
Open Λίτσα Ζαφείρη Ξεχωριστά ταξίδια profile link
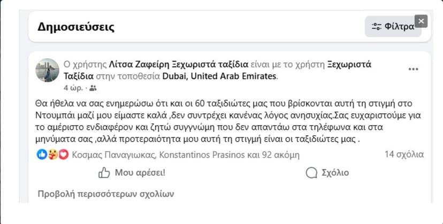[x=175, y=65]
